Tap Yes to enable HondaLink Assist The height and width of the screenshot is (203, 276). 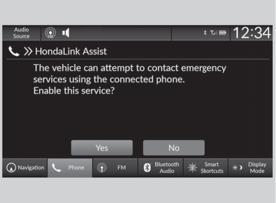click(102, 148)
